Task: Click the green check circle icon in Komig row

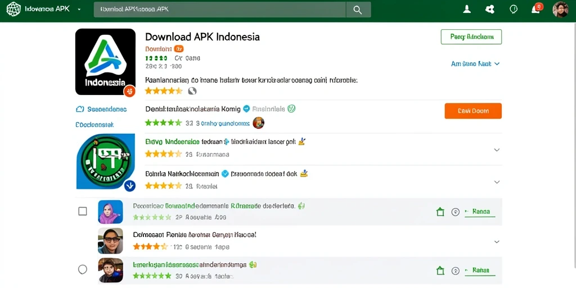Action: 291,109
